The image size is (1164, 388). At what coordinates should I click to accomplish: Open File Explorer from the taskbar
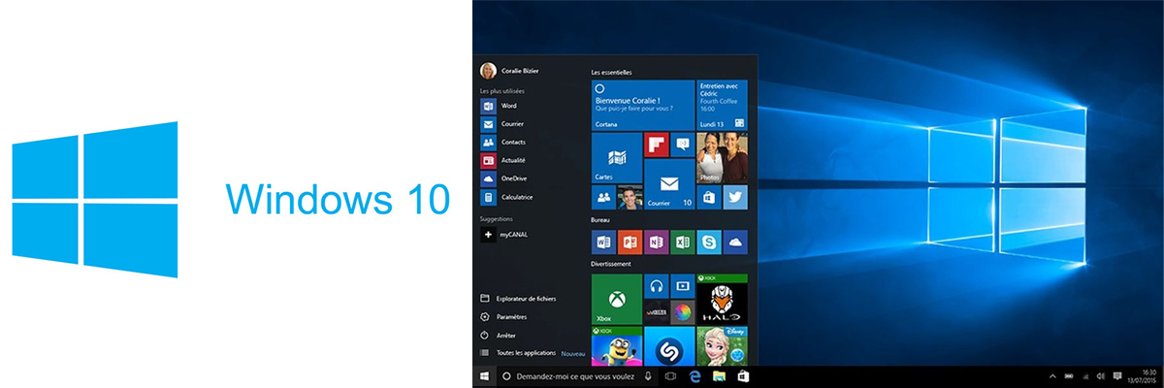(x=720, y=375)
